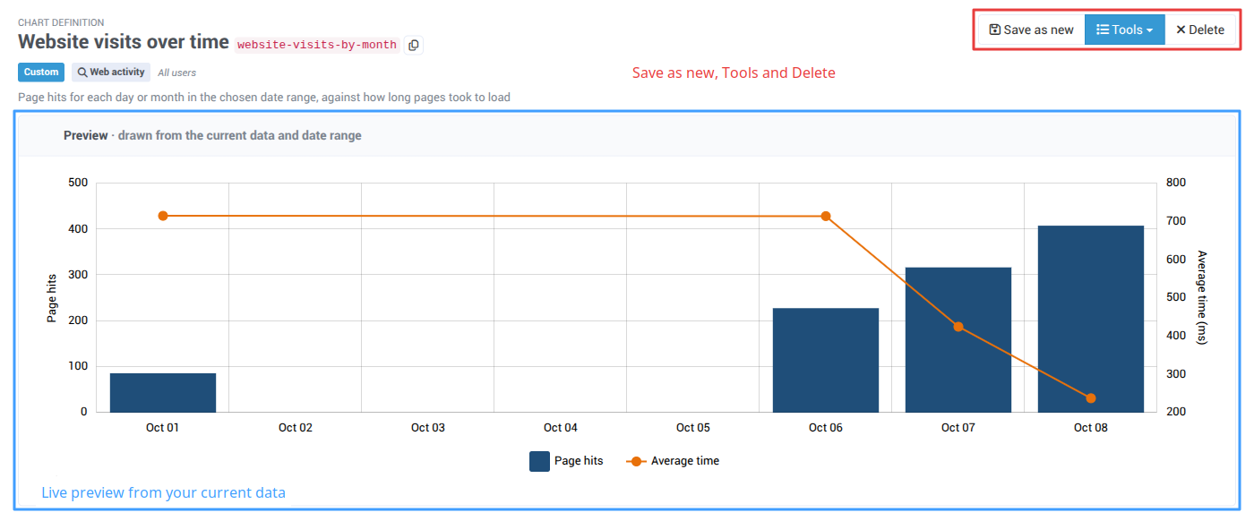Click the Website visits over time title

[x=124, y=42]
